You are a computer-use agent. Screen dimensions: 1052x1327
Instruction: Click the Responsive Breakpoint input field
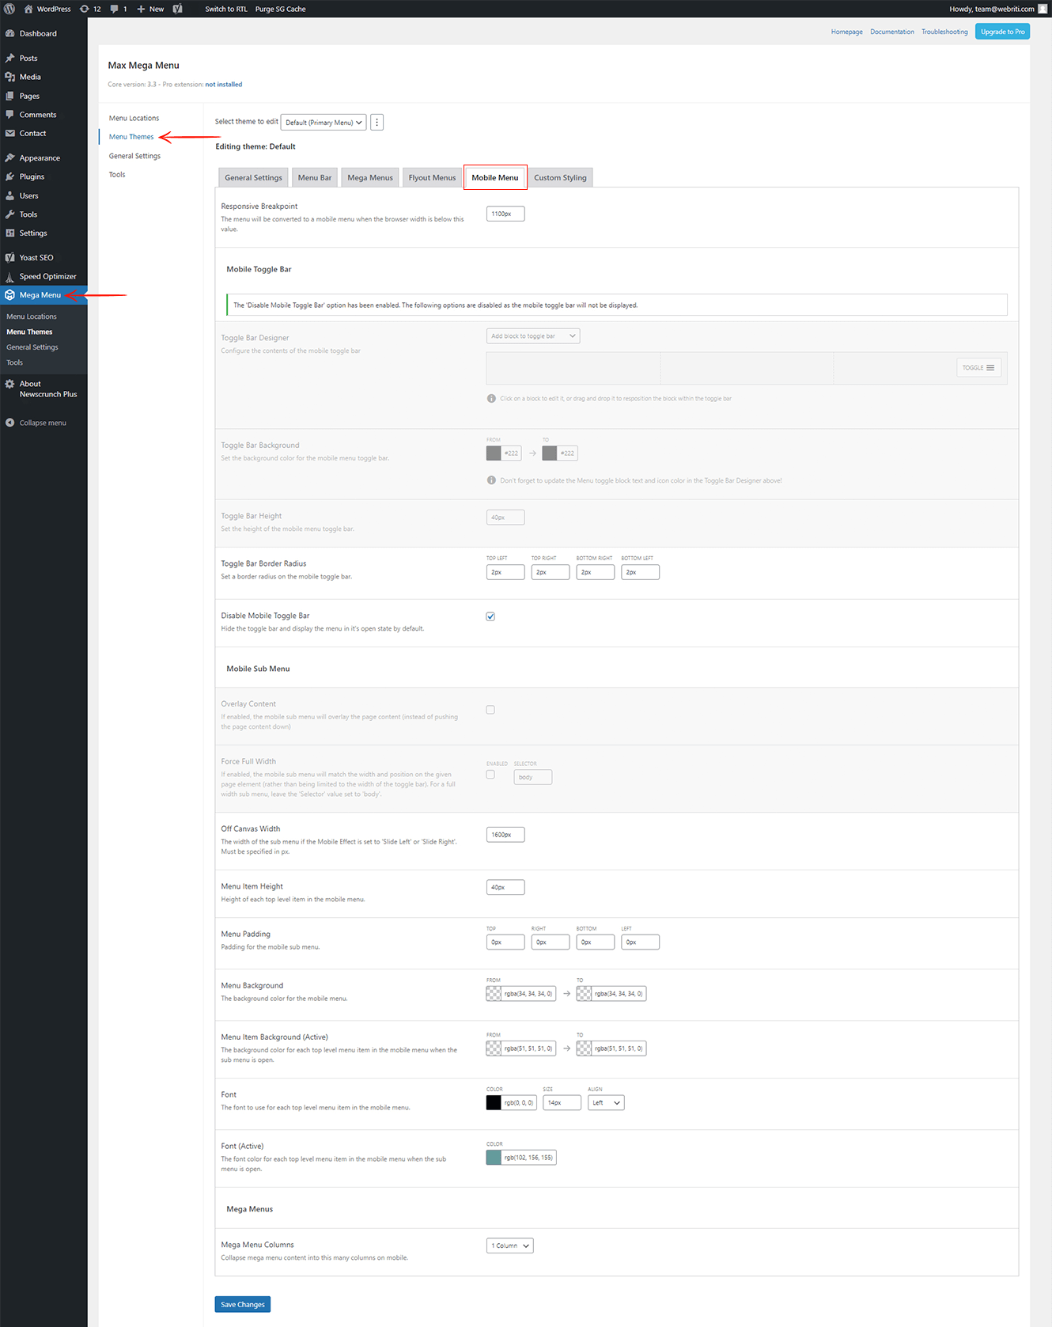pos(505,214)
